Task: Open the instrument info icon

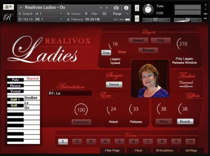Action: pyautogui.click(x=126, y=8)
